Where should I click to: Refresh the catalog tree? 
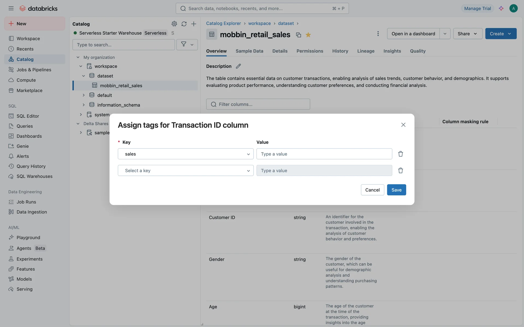(184, 24)
